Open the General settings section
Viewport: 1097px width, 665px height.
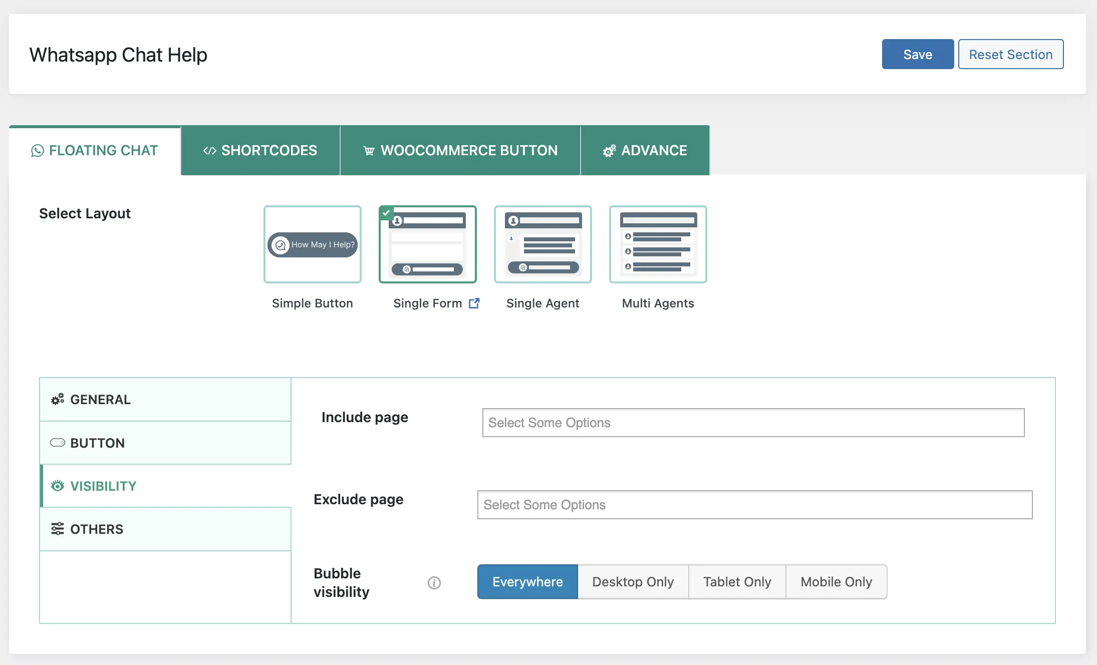165,400
